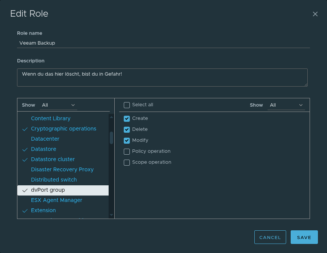Select Content Library in category list
Screen dimensions: 327x253
click(51, 118)
